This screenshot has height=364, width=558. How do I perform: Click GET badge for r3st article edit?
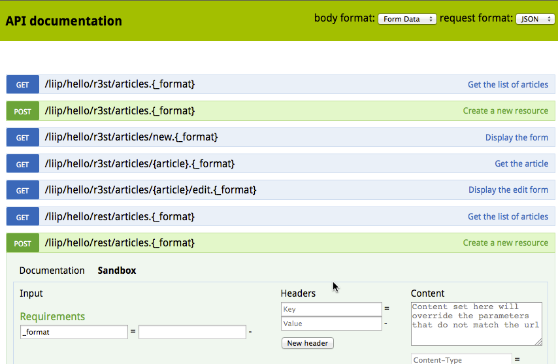[x=22, y=190]
